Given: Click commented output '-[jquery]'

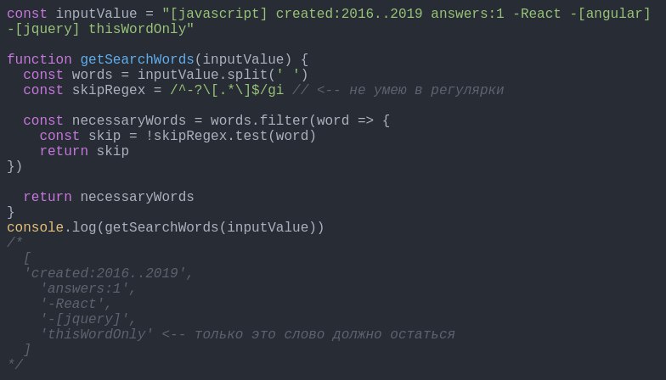Looking at the screenshot, I should point(88,319).
